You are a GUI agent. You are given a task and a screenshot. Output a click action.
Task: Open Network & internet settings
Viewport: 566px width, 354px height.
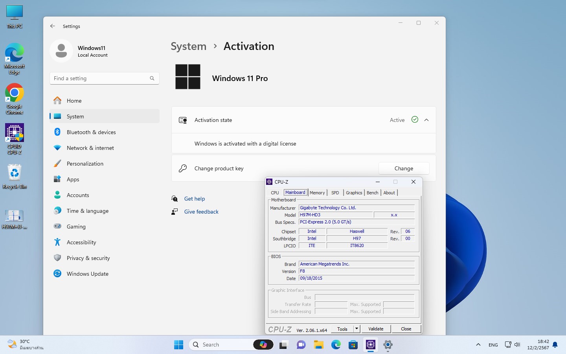pyautogui.click(x=105, y=148)
